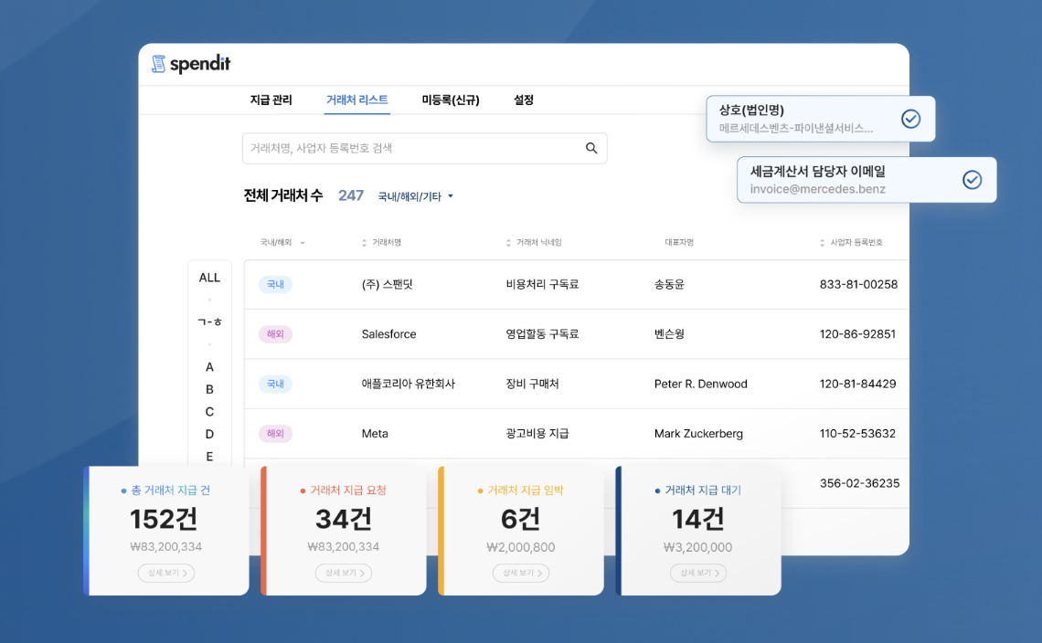Click the 14건 pending count
Image resolution: width=1042 pixels, height=643 pixels.
click(697, 520)
